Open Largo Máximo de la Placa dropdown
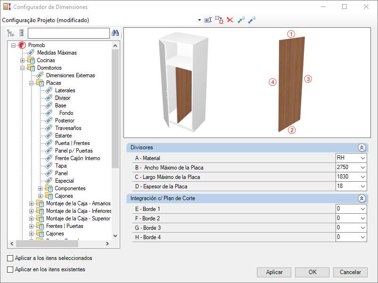Image resolution: width=378 pixels, height=283 pixels. [363, 177]
